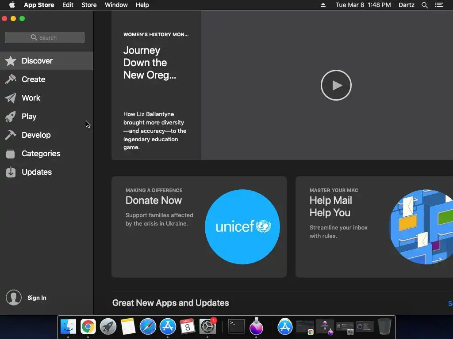Click the Sign In label
This screenshot has width=453, height=339.
coord(37,298)
